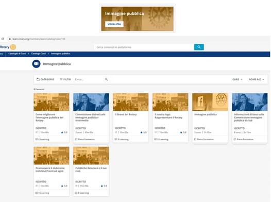Click the round Immagine pubblica catalog icon
Screen dimensions: 271x202
click(36, 64)
